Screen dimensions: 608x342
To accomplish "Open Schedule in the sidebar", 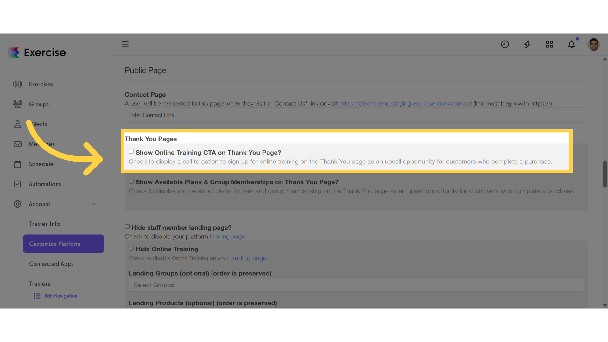I will [x=41, y=164].
